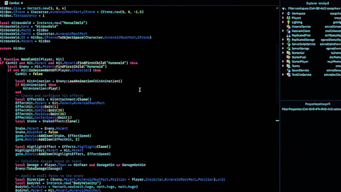Click the white marker on editor scrollbar

pos(277,120)
